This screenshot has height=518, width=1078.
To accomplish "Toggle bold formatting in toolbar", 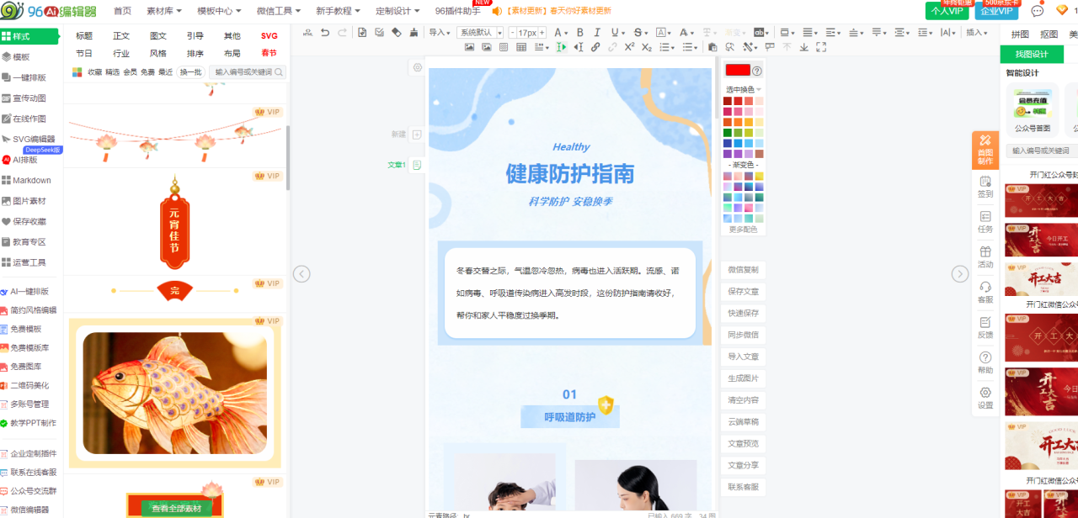I will pos(579,33).
